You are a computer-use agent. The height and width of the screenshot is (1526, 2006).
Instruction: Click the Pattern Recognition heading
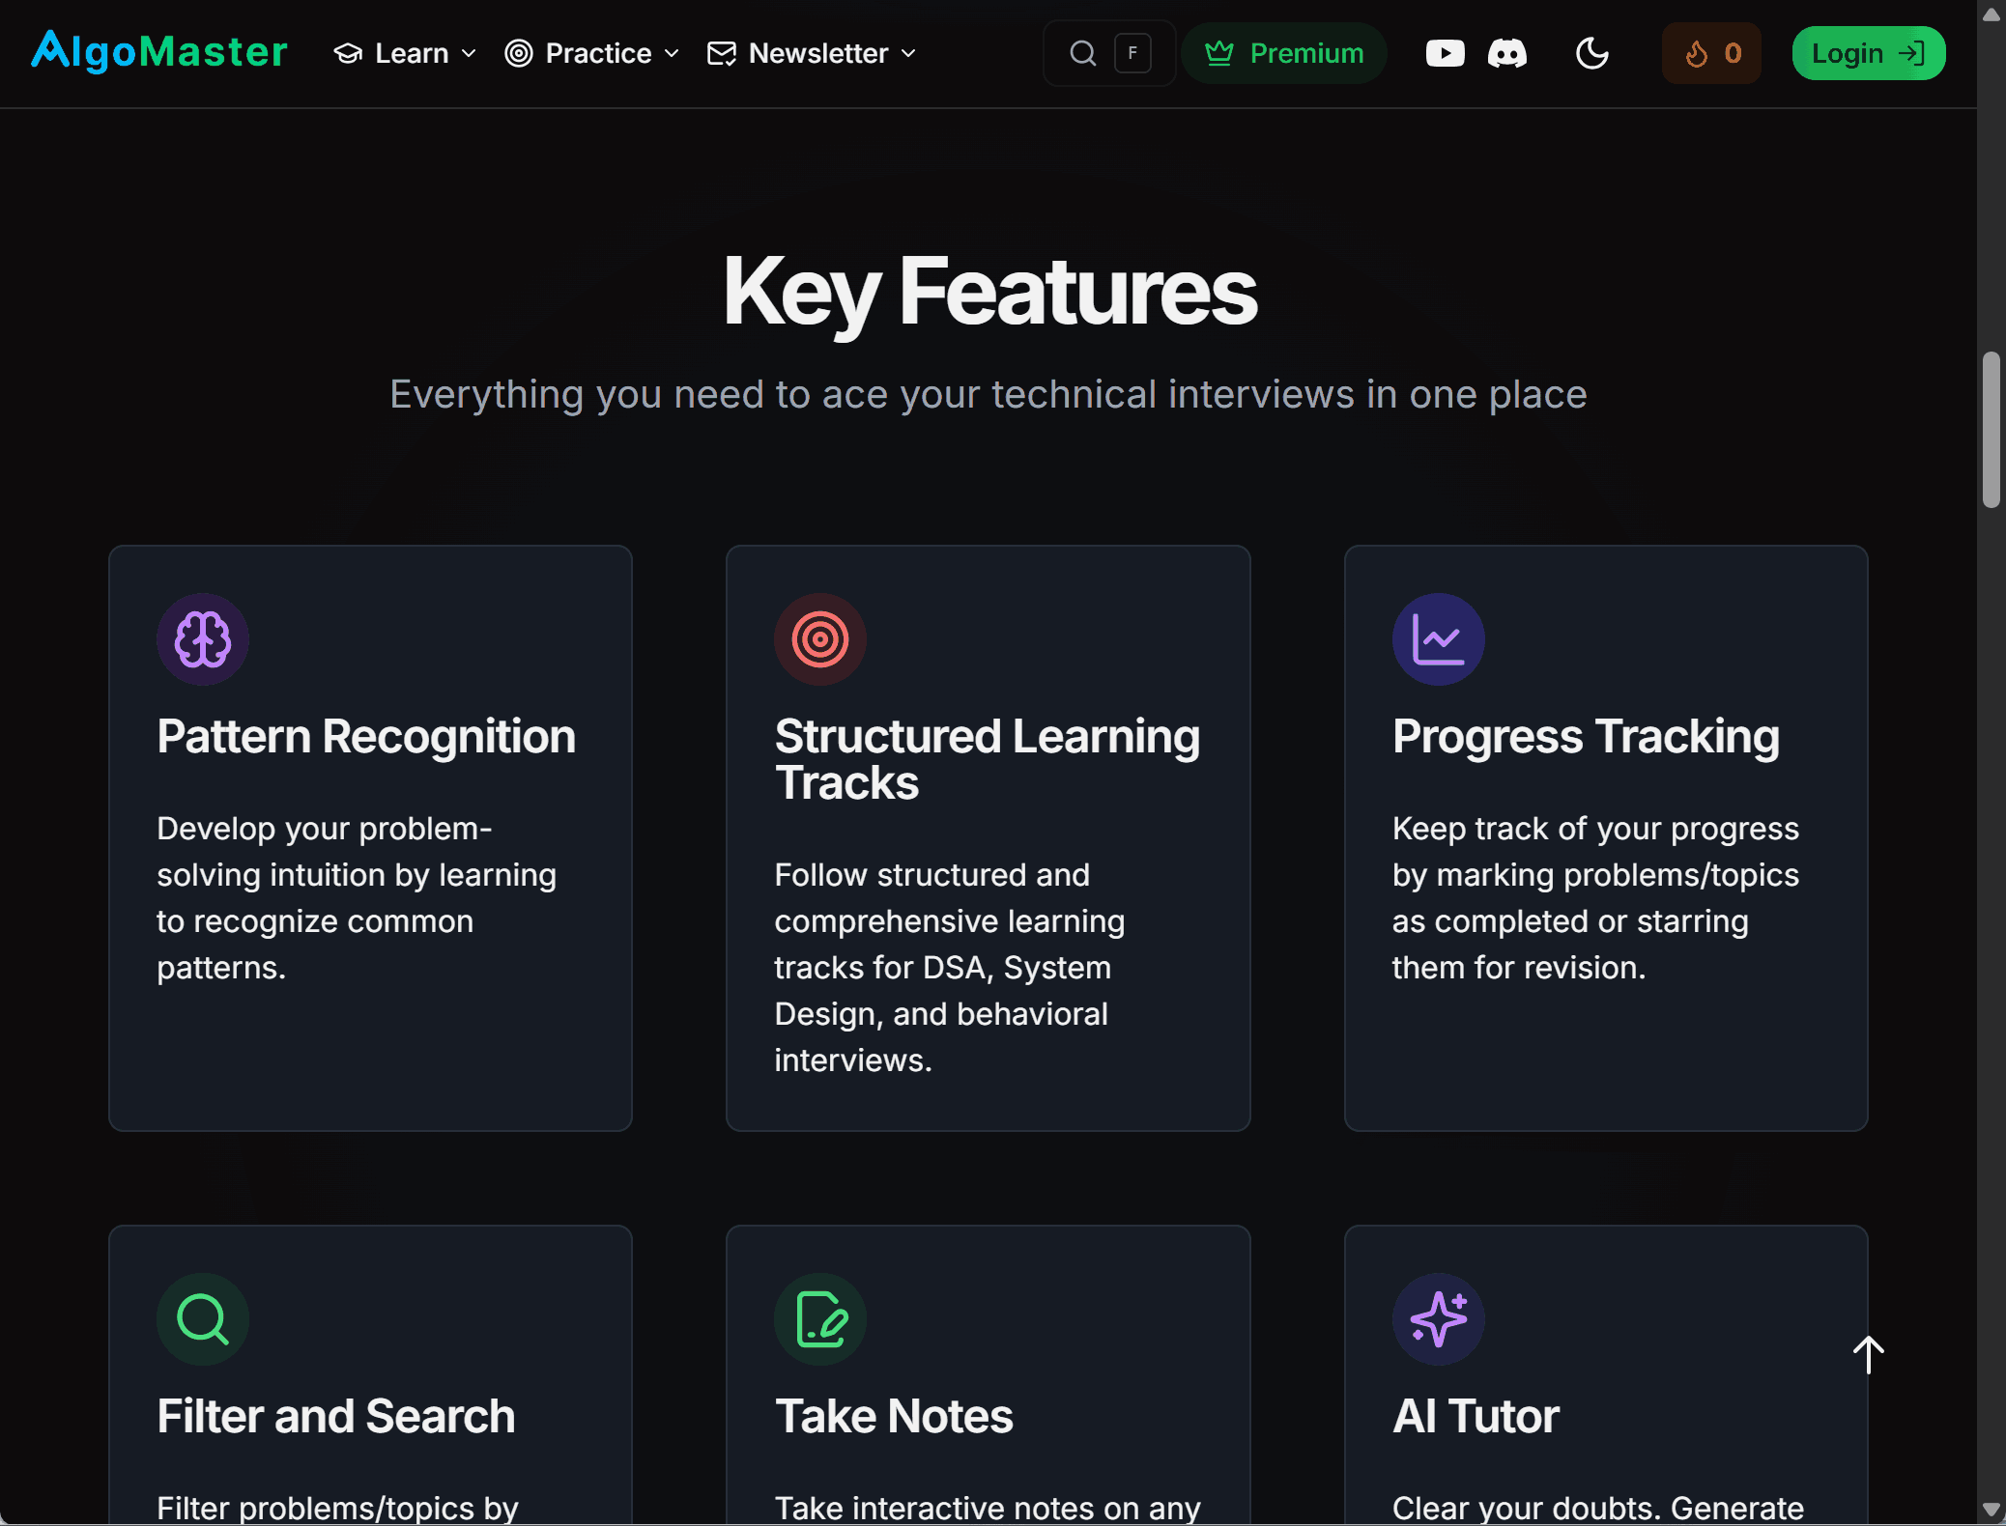[x=366, y=736]
